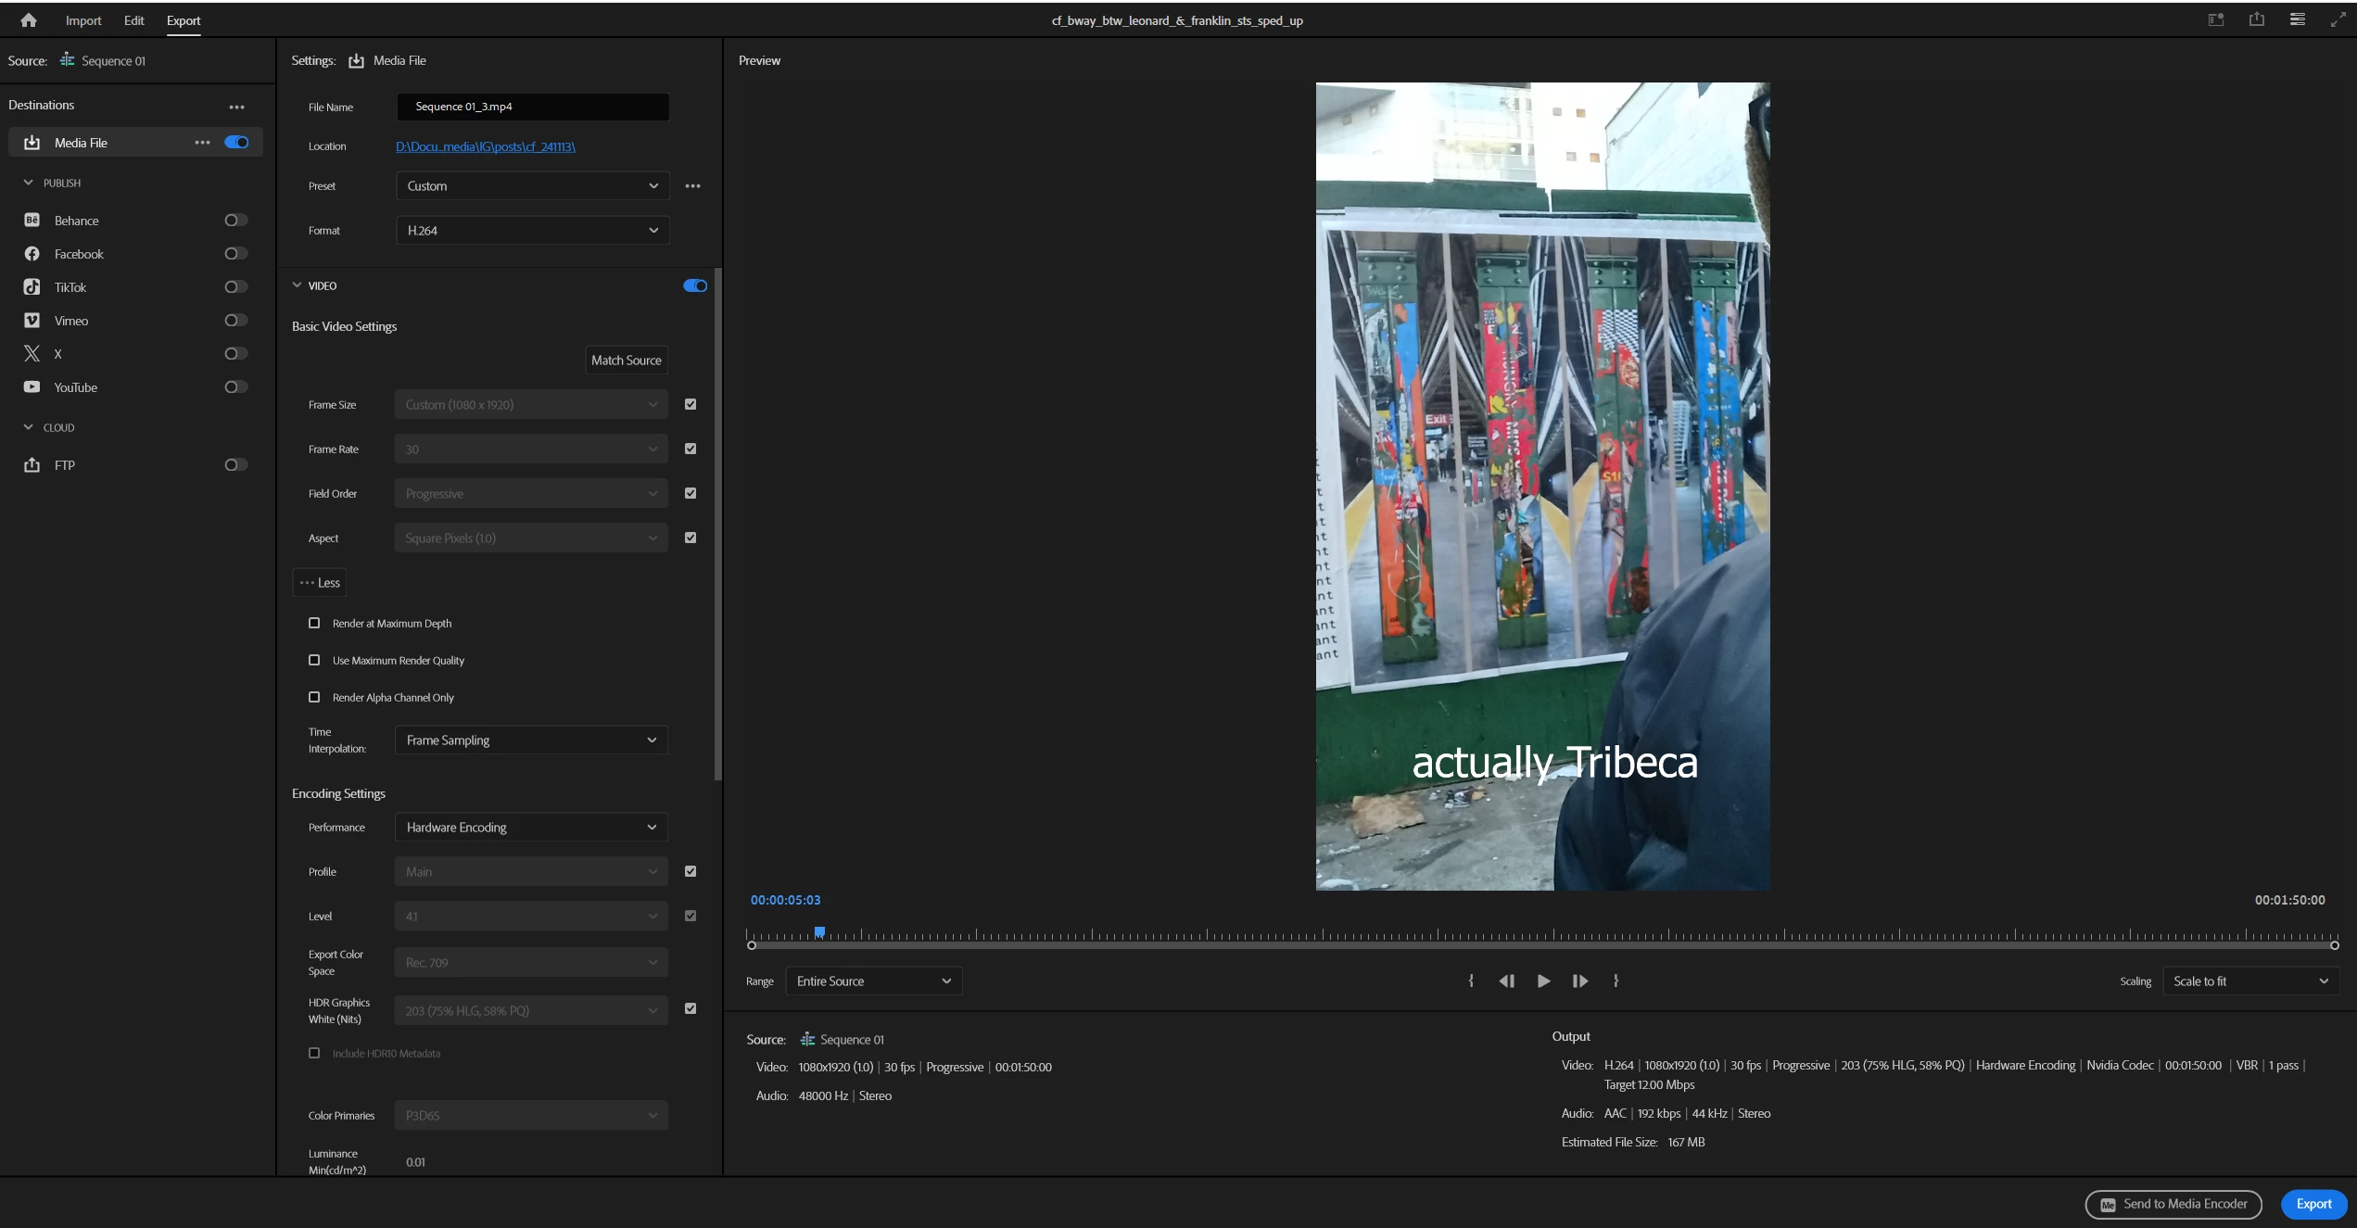Image resolution: width=2357 pixels, height=1228 pixels.
Task: Click the timeline out-point handle circle
Action: [x=2335, y=945]
